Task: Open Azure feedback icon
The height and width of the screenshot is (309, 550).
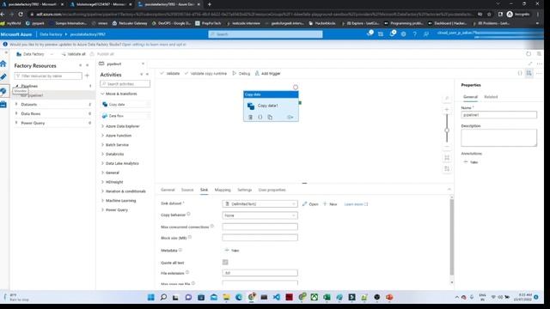Action: coord(426,34)
